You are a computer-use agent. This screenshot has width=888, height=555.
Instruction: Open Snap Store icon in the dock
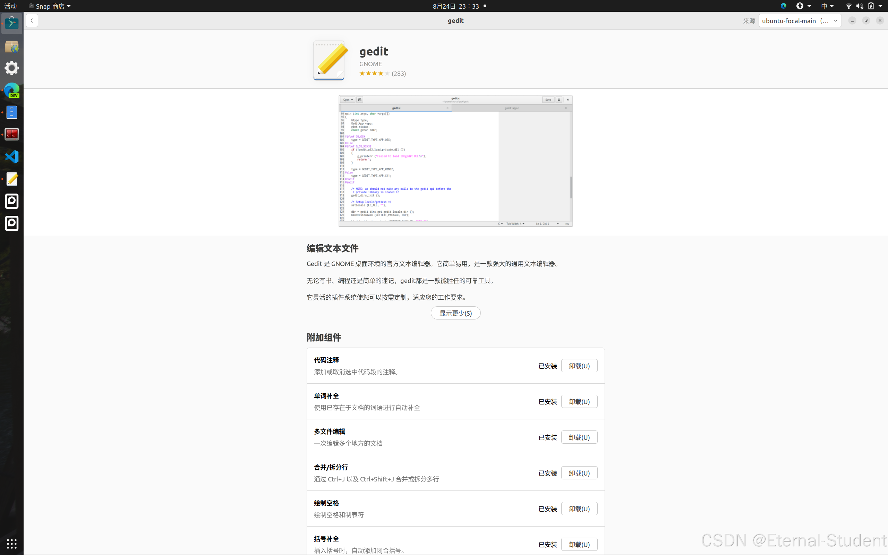pos(12,23)
